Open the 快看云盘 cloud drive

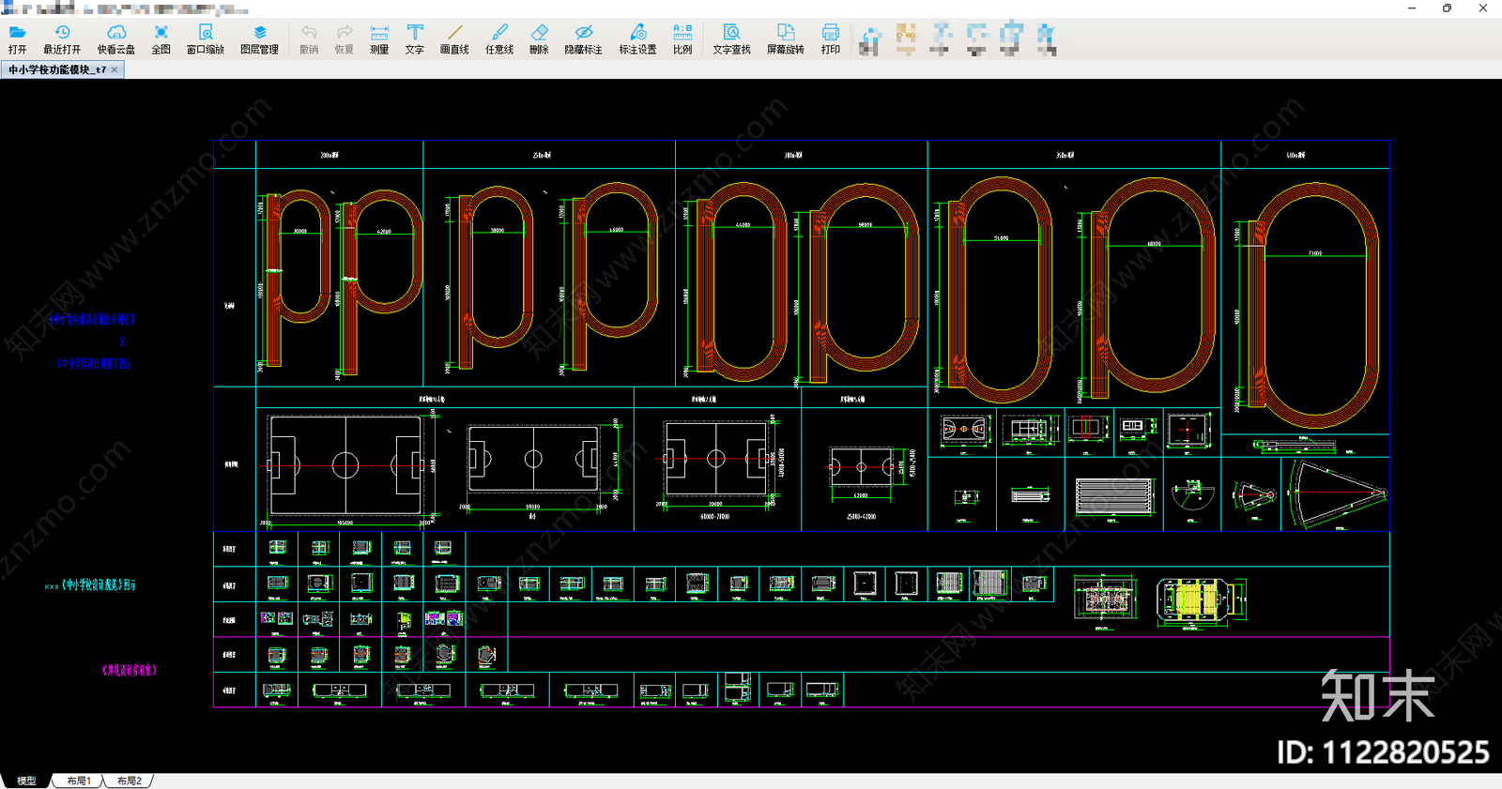click(116, 39)
